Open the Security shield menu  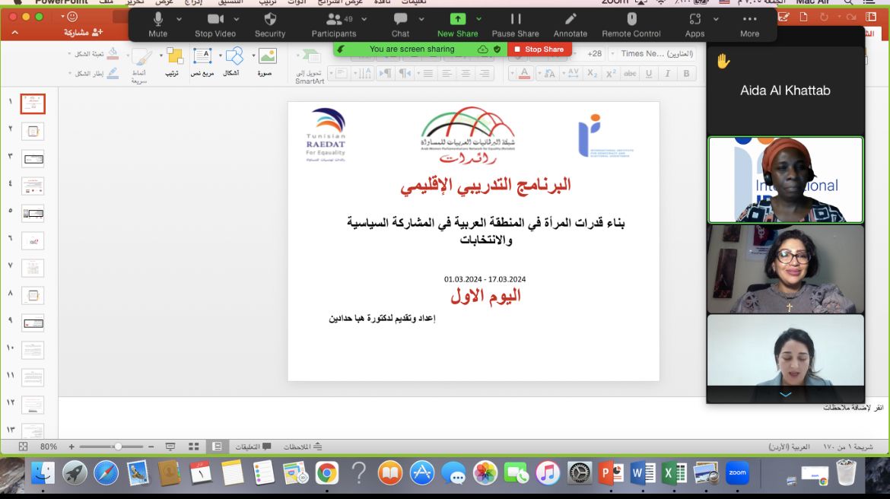(x=270, y=25)
